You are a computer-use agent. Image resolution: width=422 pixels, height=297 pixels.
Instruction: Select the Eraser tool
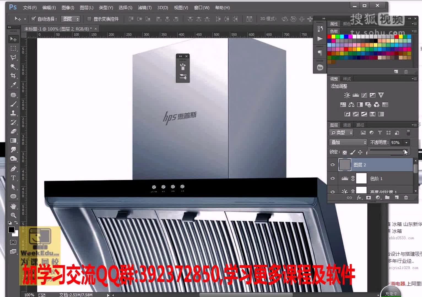coord(13,131)
